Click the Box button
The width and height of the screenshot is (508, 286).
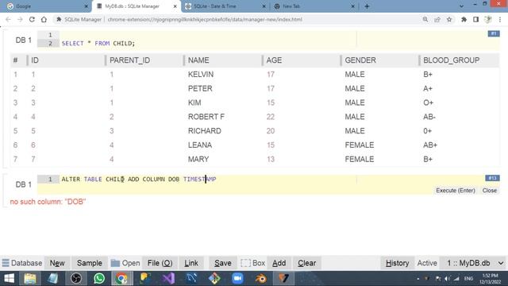[x=252, y=263]
